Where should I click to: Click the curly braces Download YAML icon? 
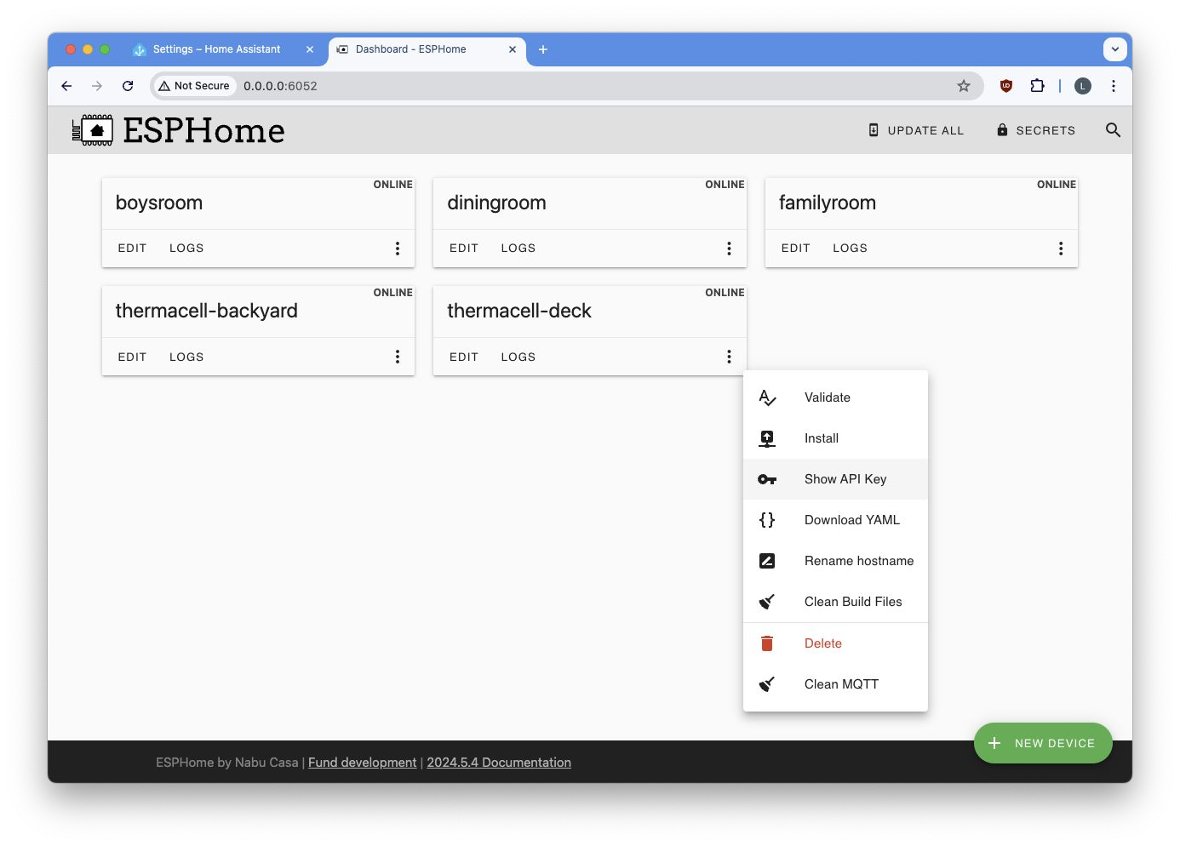[767, 520]
